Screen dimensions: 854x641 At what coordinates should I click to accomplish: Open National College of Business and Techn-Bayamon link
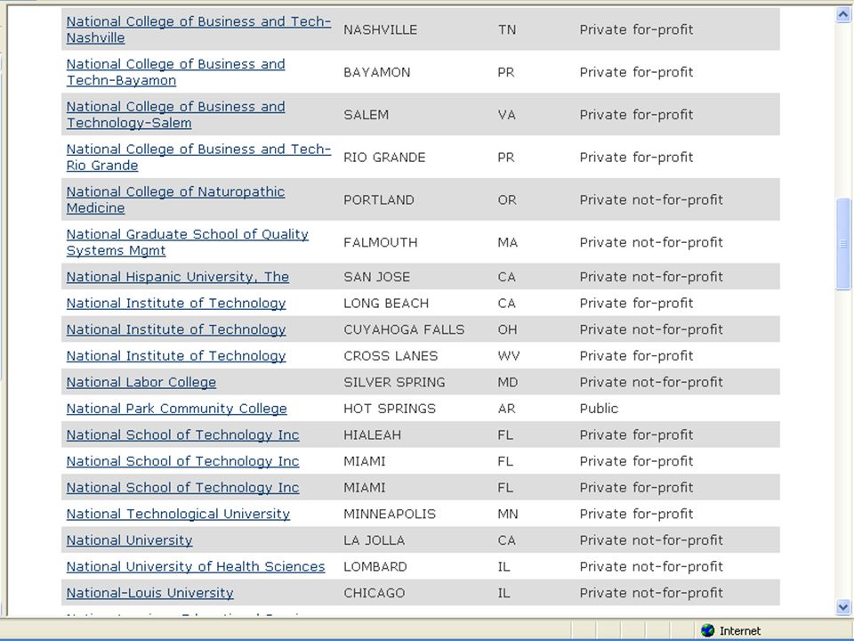pos(175,72)
